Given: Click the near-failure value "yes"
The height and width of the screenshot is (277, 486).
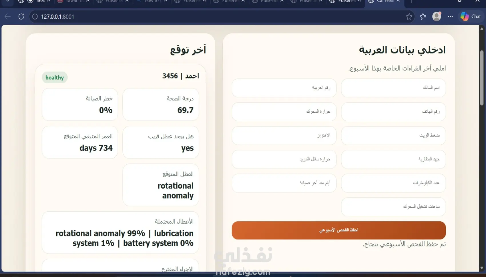Looking at the screenshot, I should click(x=187, y=148).
